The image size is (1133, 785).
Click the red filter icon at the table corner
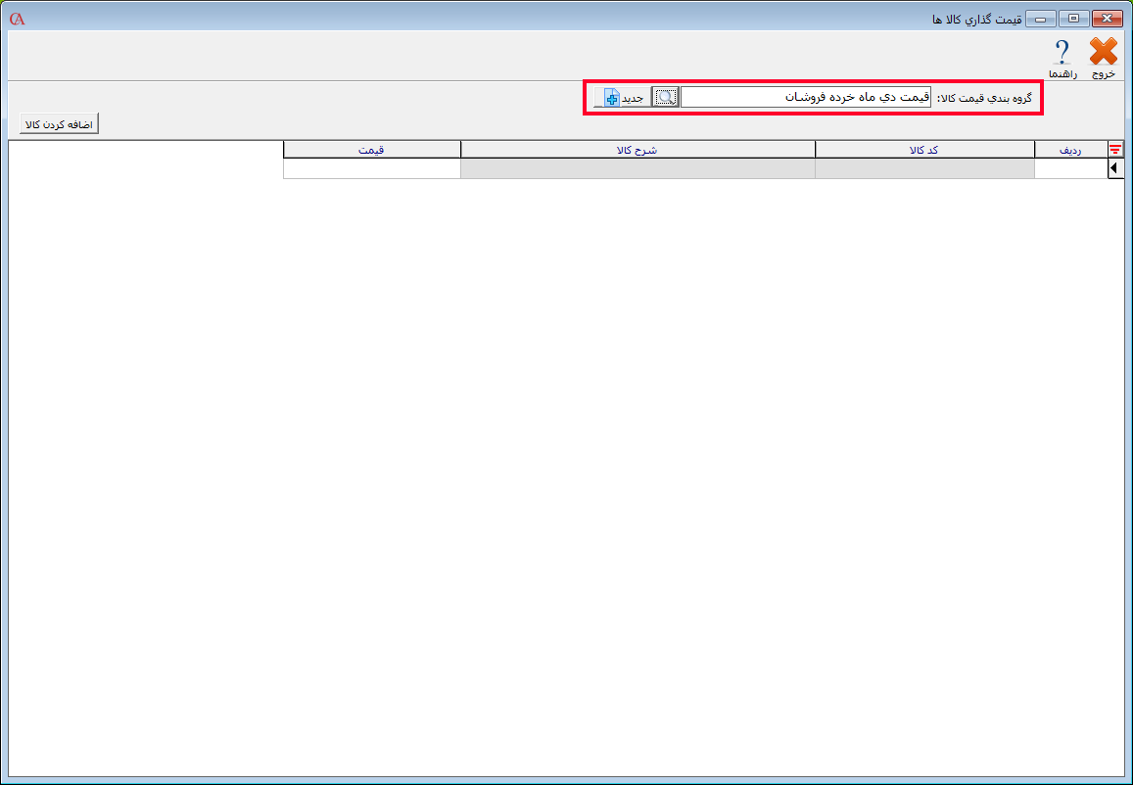coord(1115,149)
